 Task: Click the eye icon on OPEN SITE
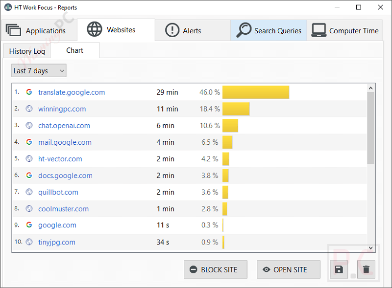(267, 269)
